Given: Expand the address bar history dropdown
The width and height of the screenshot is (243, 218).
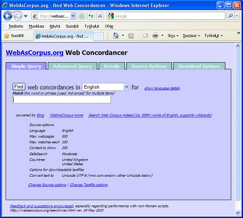Looking at the screenshot, I should point(73,16).
